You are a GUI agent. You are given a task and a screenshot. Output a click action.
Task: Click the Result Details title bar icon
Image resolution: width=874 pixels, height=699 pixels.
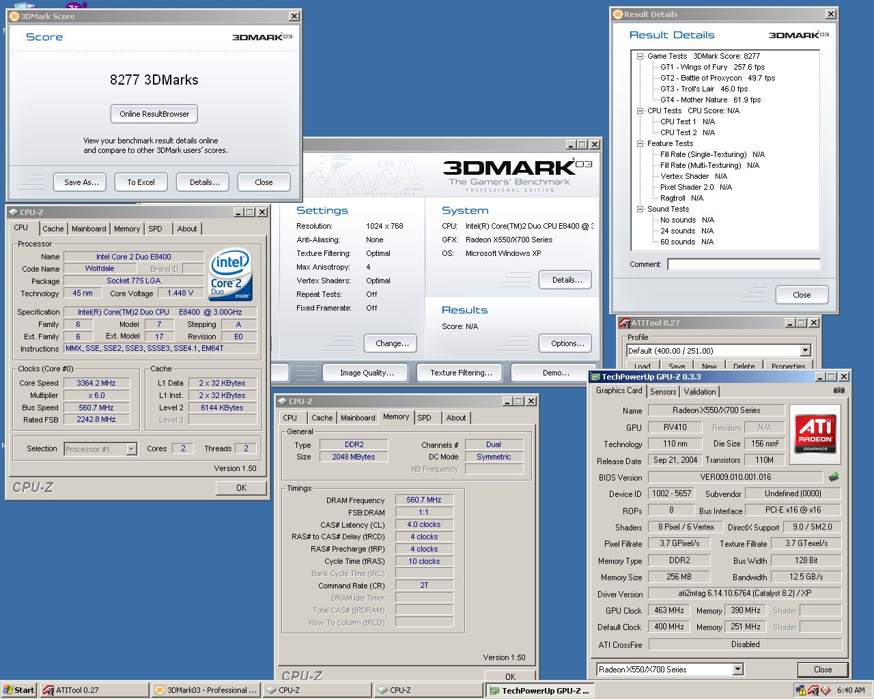617,14
